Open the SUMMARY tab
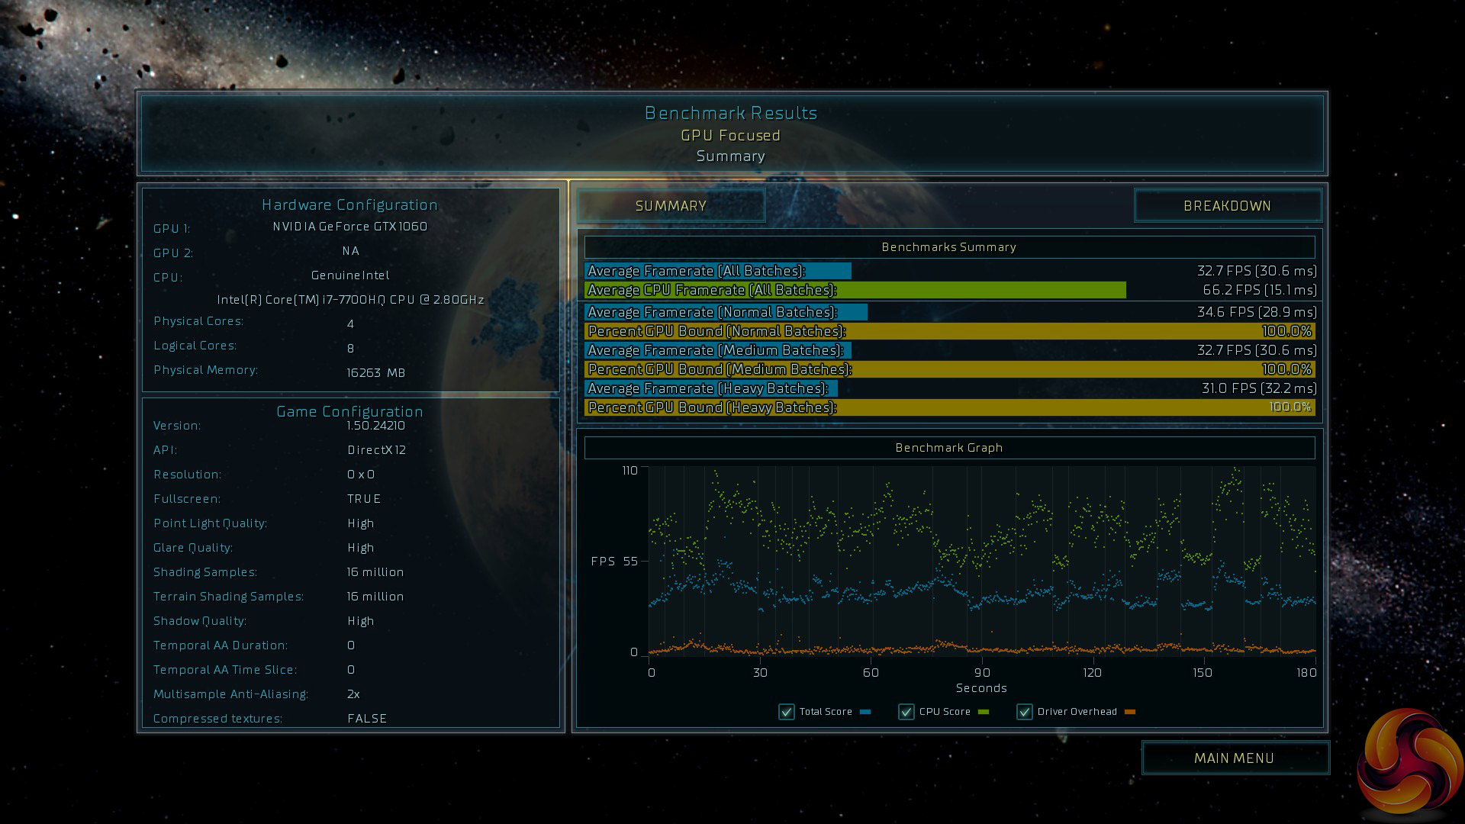Image resolution: width=1465 pixels, height=824 pixels. point(671,206)
